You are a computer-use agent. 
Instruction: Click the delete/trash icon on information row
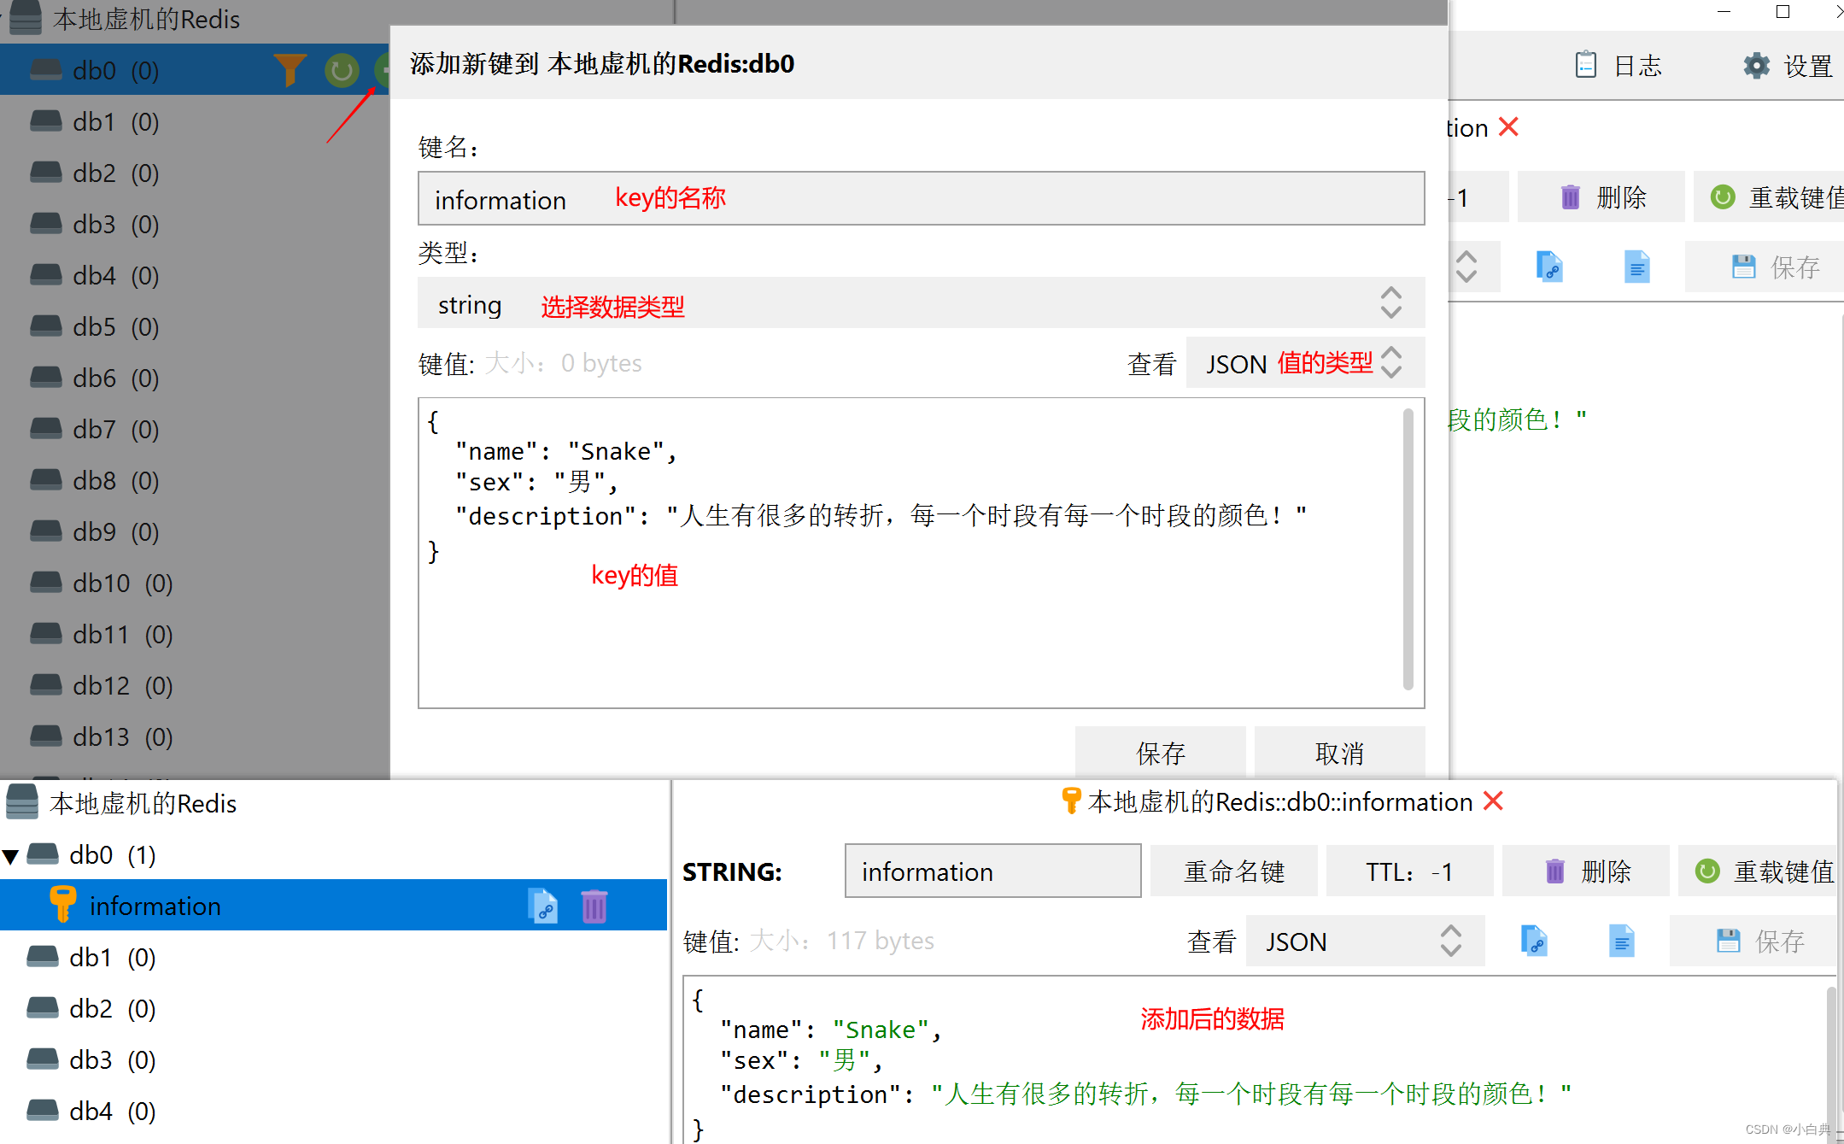click(595, 904)
